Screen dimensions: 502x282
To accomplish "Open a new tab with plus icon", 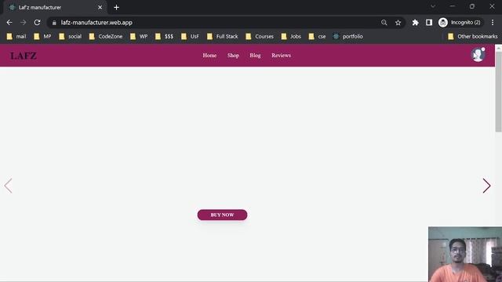I will [x=117, y=7].
